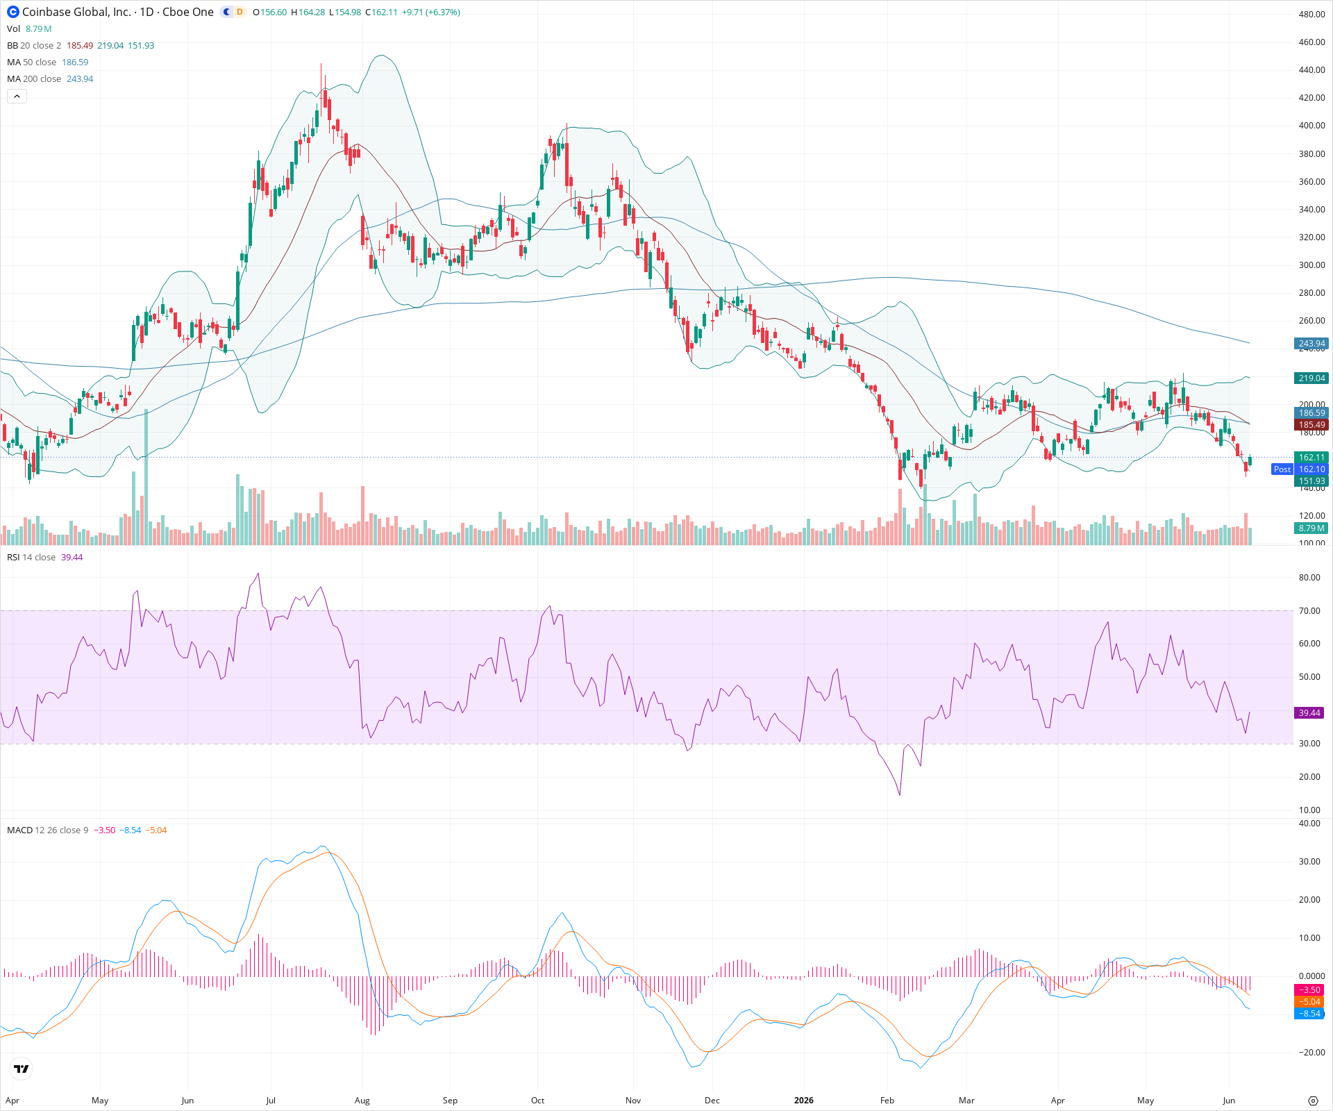The height and width of the screenshot is (1111, 1333).
Task: Click the 2026 year marker on time axis
Action: [804, 1101]
